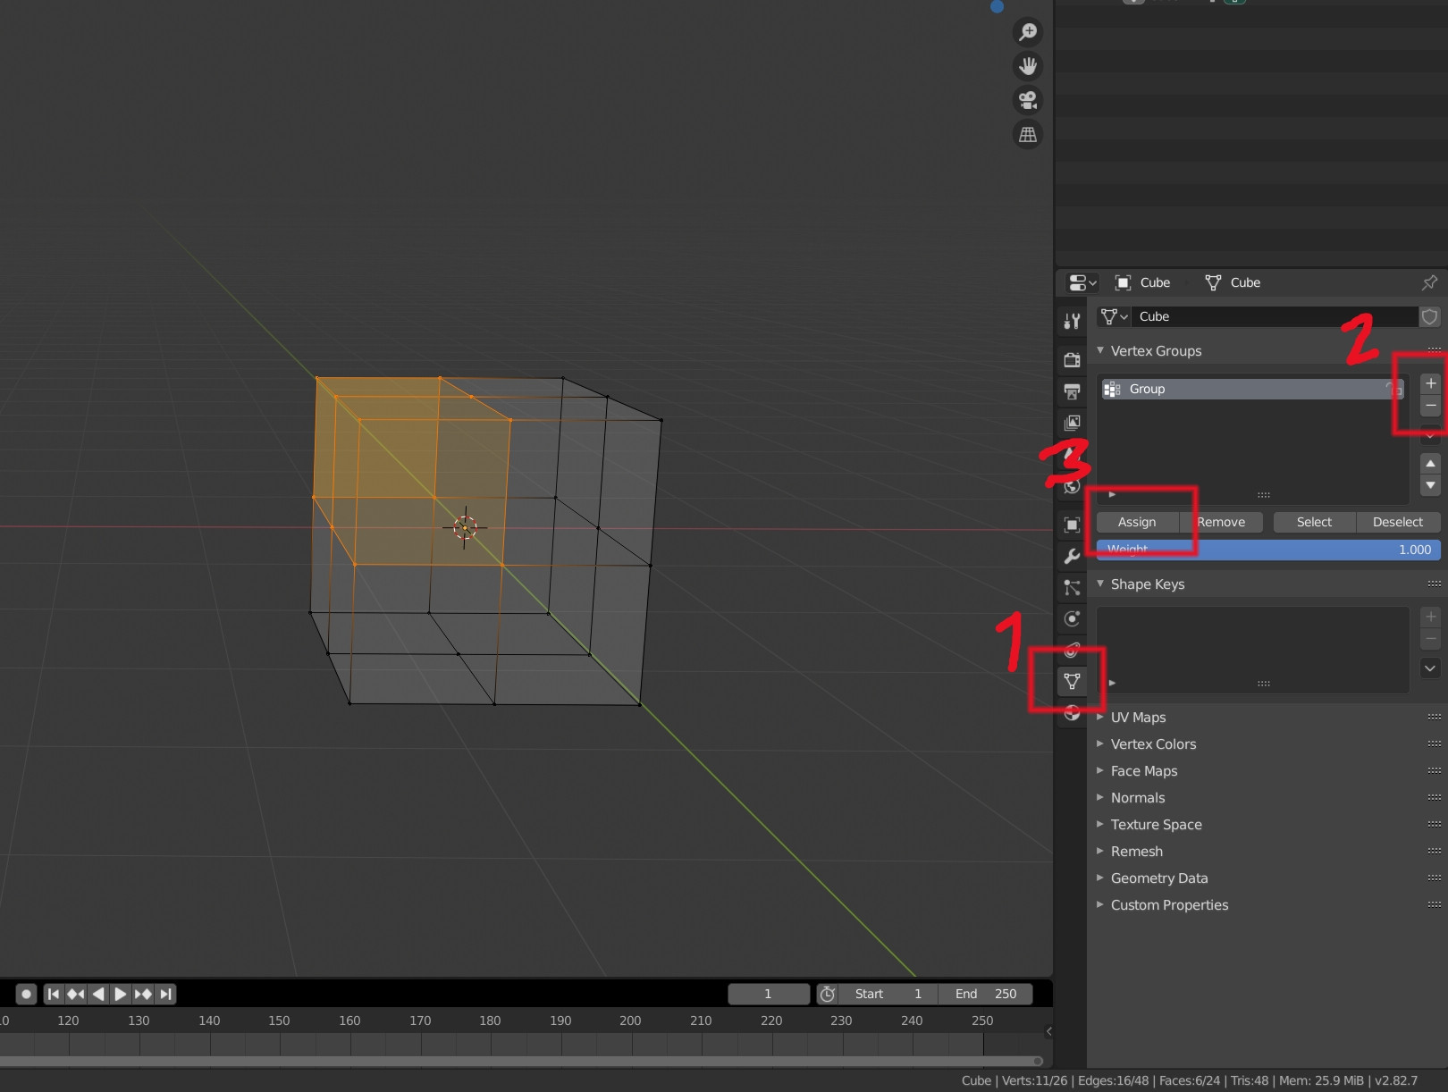Click the current frame number field
Image resolution: width=1448 pixels, height=1092 pixels.
(x=768, y=994)
